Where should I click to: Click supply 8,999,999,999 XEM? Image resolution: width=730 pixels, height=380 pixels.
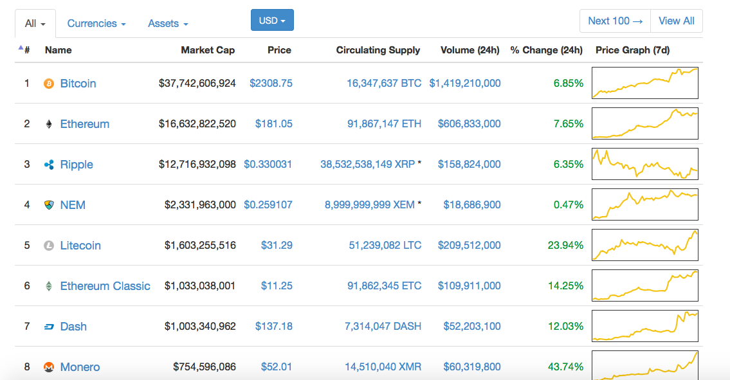click(x=370, y=205)
